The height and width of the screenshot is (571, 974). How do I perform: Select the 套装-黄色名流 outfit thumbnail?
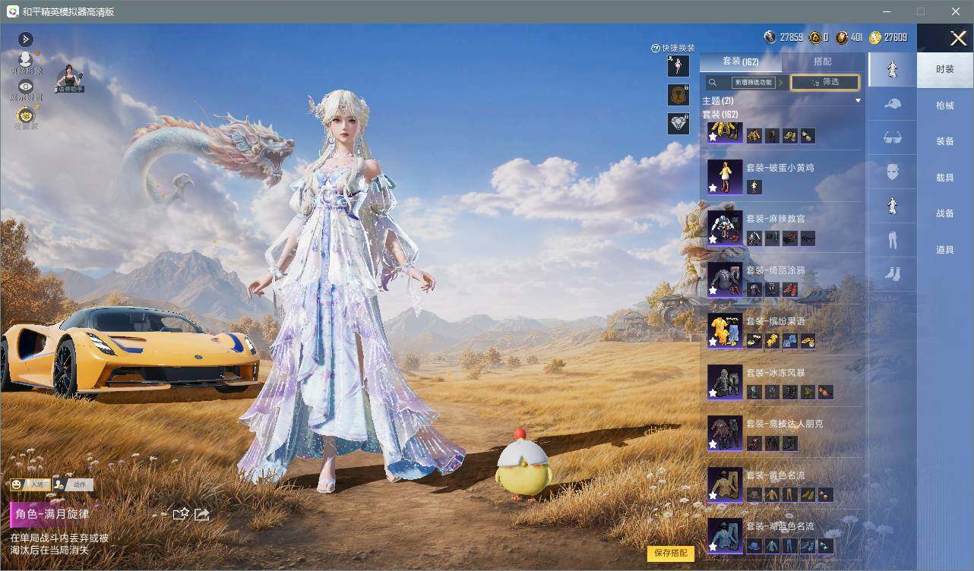(x=725, y=484)
